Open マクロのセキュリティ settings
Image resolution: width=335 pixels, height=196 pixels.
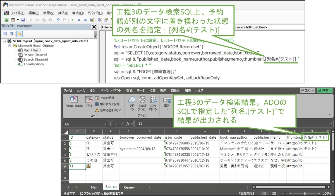pos(111,110)
